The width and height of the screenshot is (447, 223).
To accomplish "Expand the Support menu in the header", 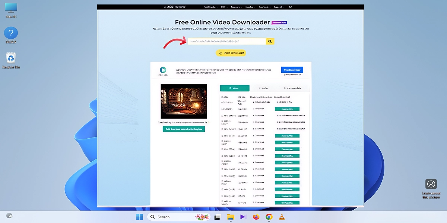I will (x=279, y=7).
